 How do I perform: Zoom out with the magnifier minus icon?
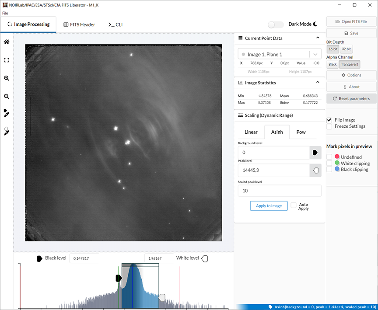pyautogui.click(x=7, y=96)
